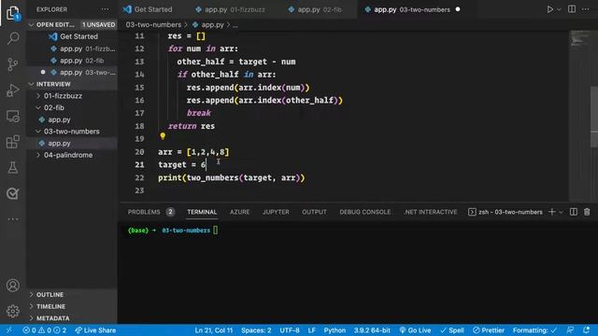Click 03-two-numbers breadcrumb
The height and width of the screenshot is (336, 598).
pos(153,25)
